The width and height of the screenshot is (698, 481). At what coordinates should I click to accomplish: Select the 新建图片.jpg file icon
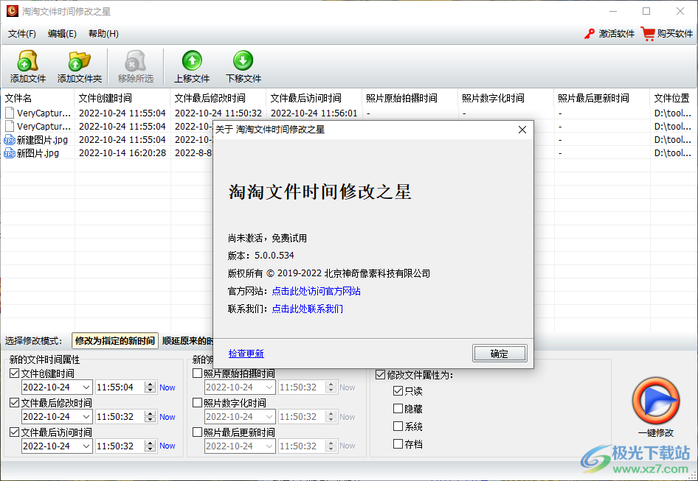(10, 140)
